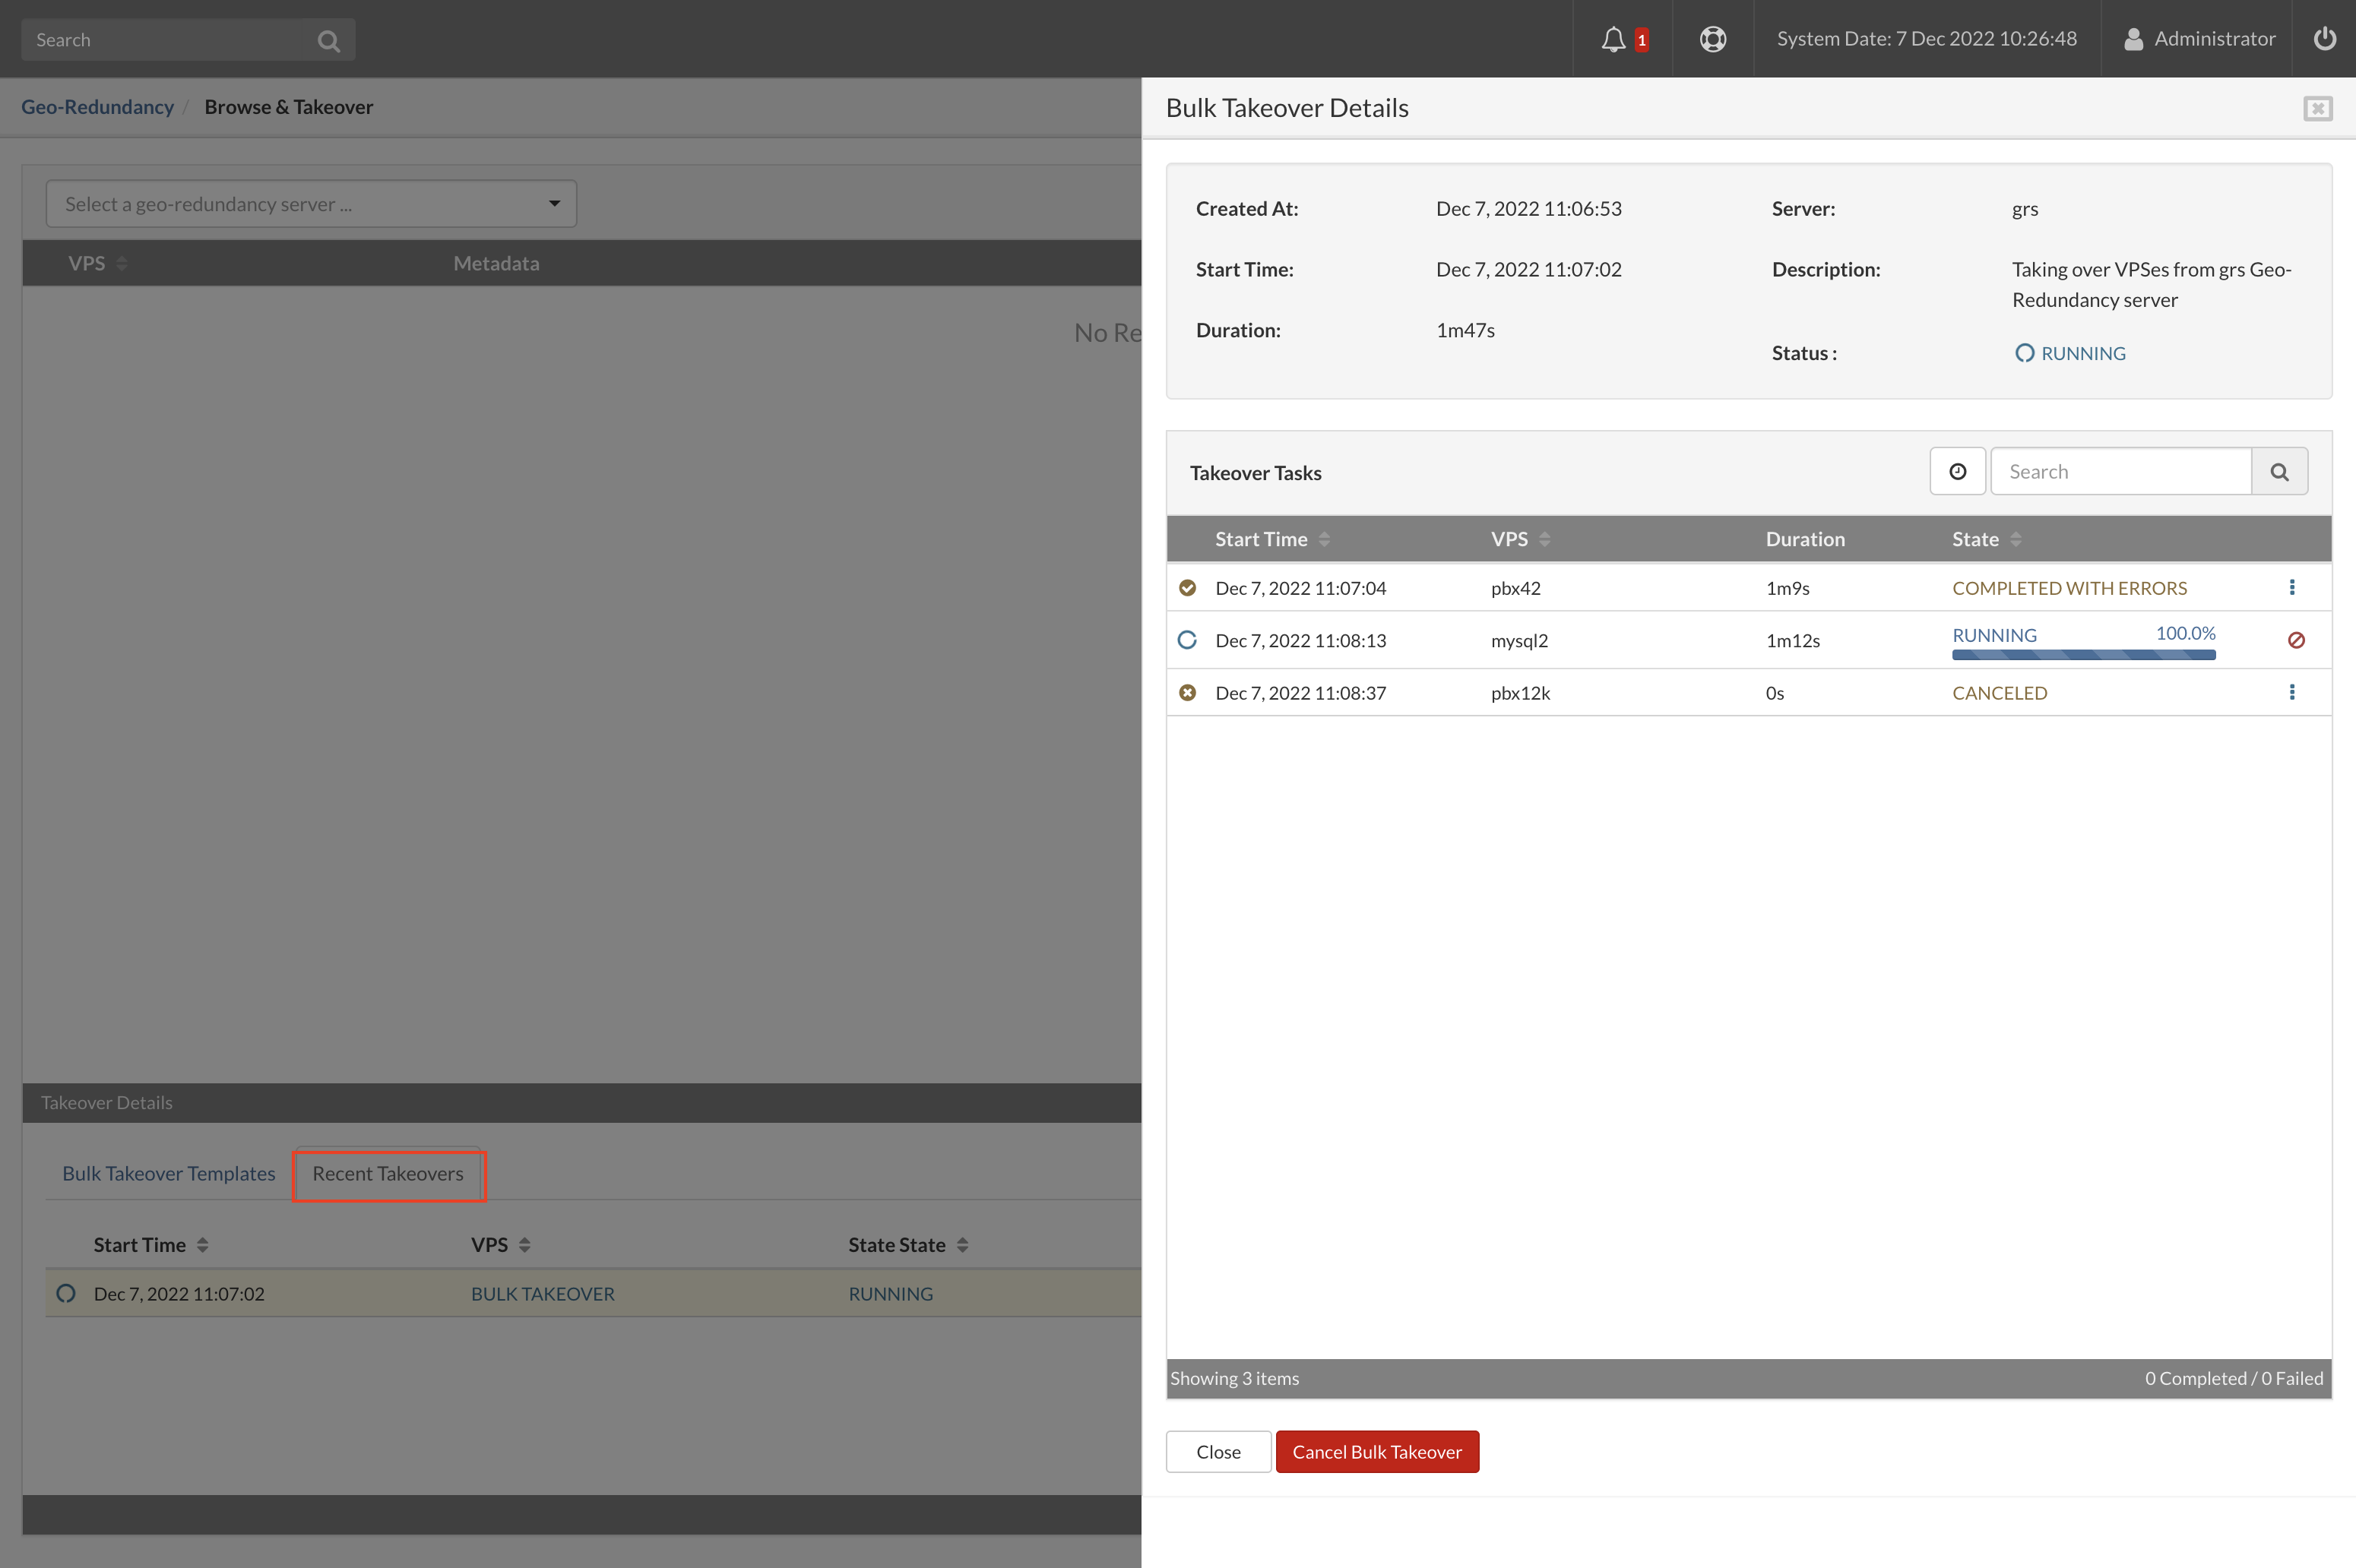Screen dimensions: 2356x1568
Task: Open the notifications bell icon
Action: pyautogui.click(x=1613, y=39)
